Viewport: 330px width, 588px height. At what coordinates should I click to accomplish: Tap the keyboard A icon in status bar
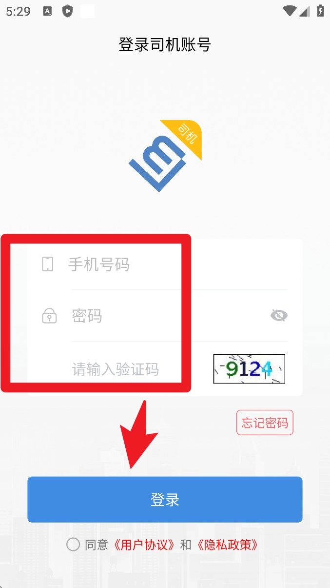click(47, 12)
